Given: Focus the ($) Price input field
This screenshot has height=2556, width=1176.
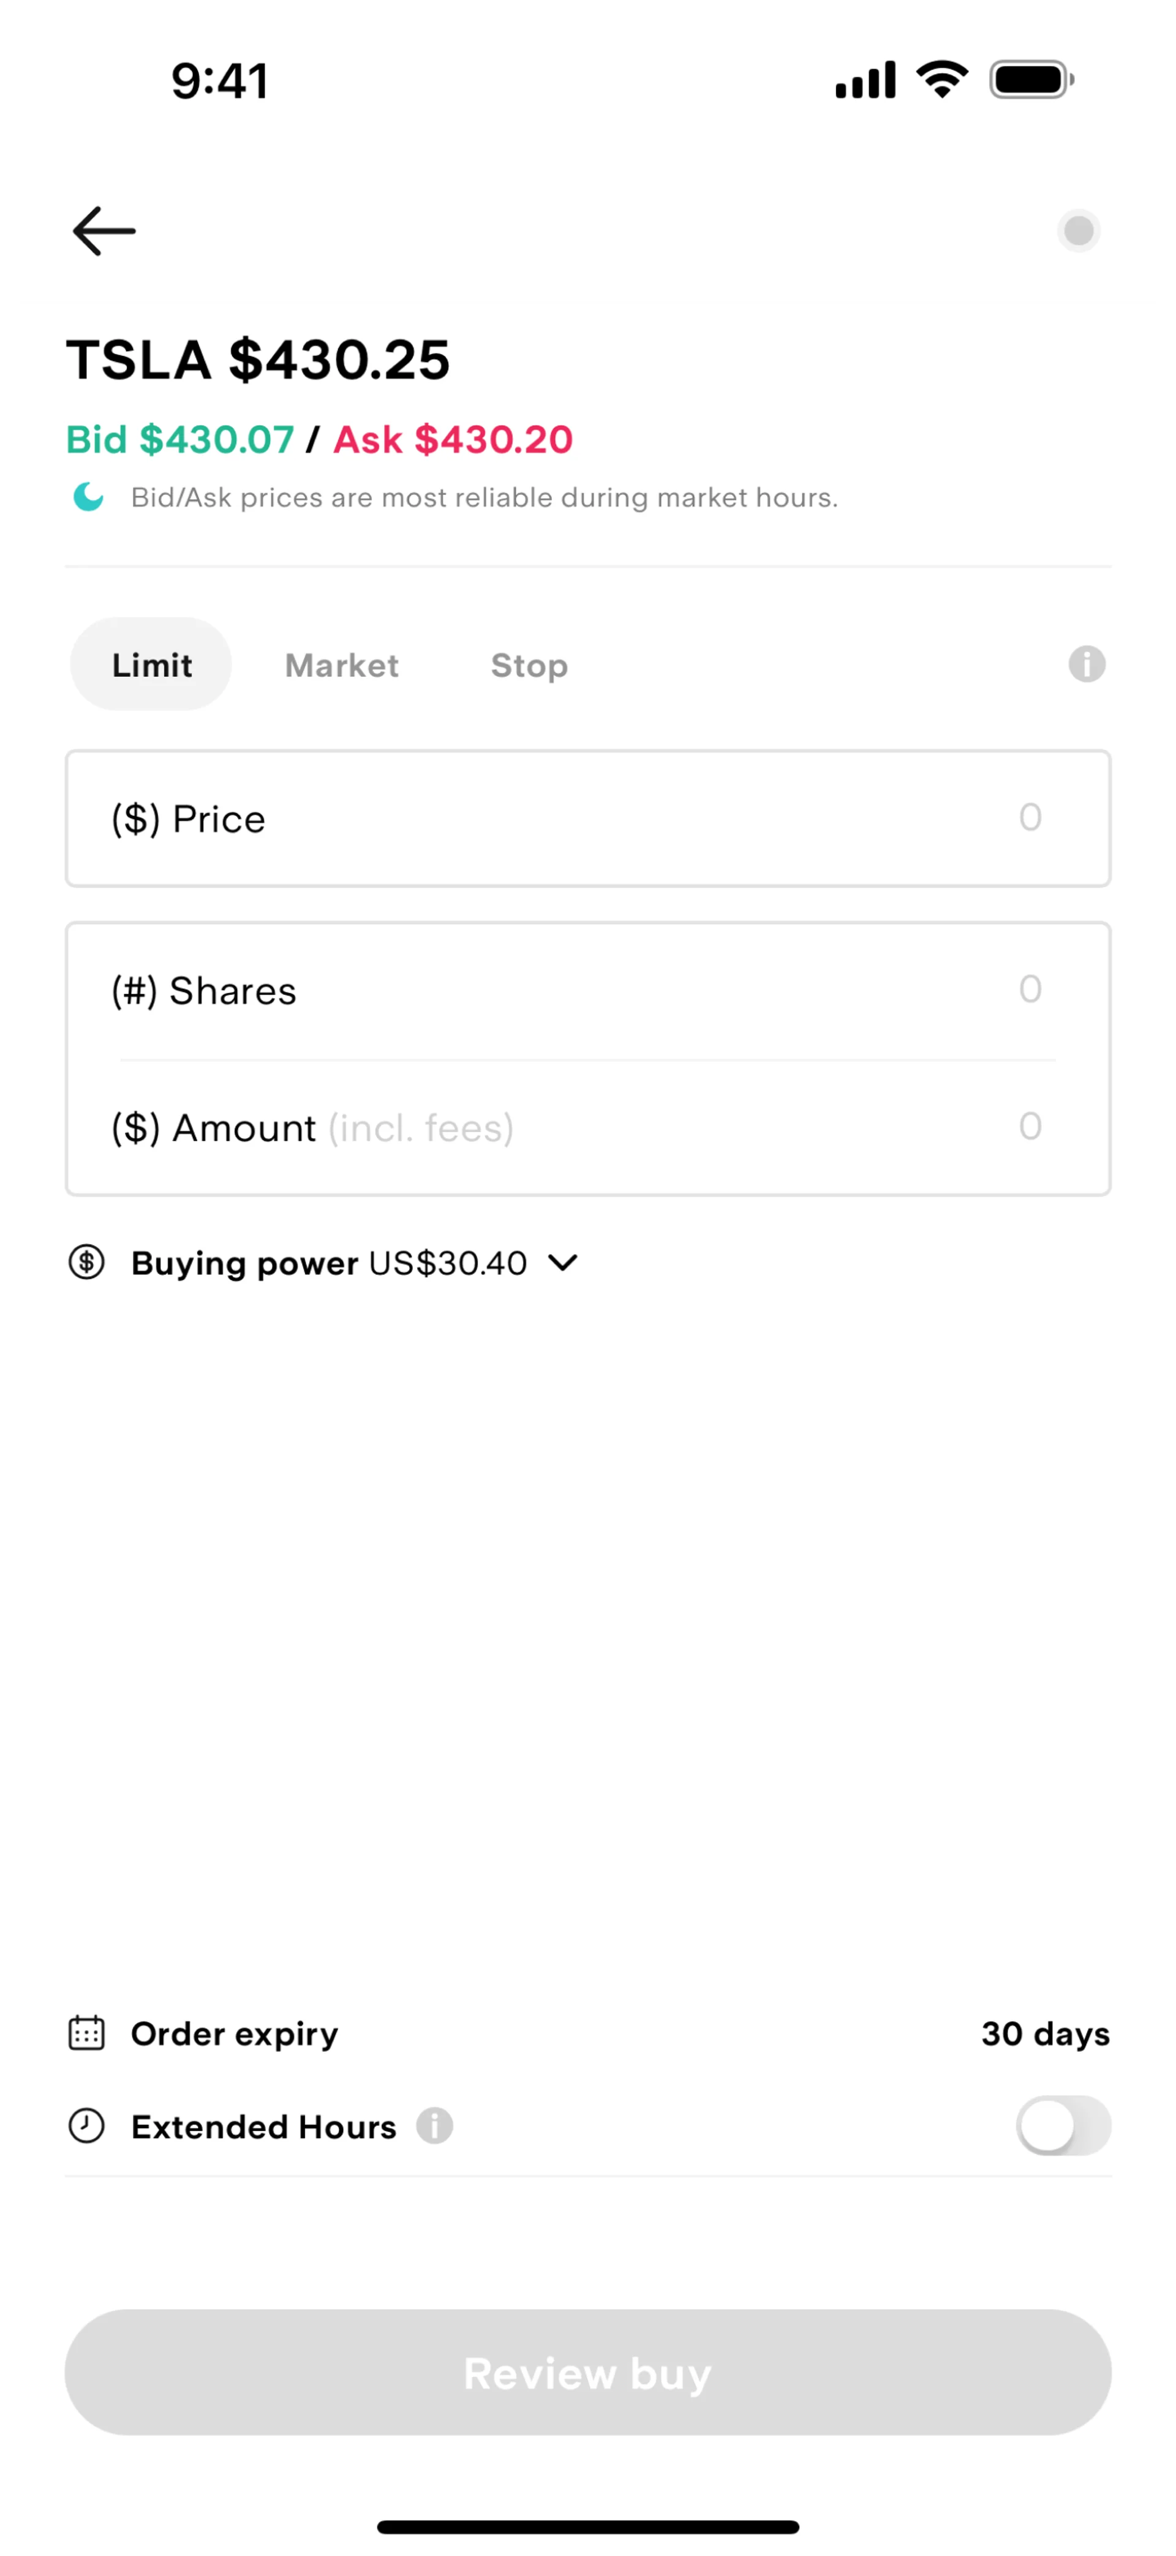Looking at the screenshot, I should point(588,819).
